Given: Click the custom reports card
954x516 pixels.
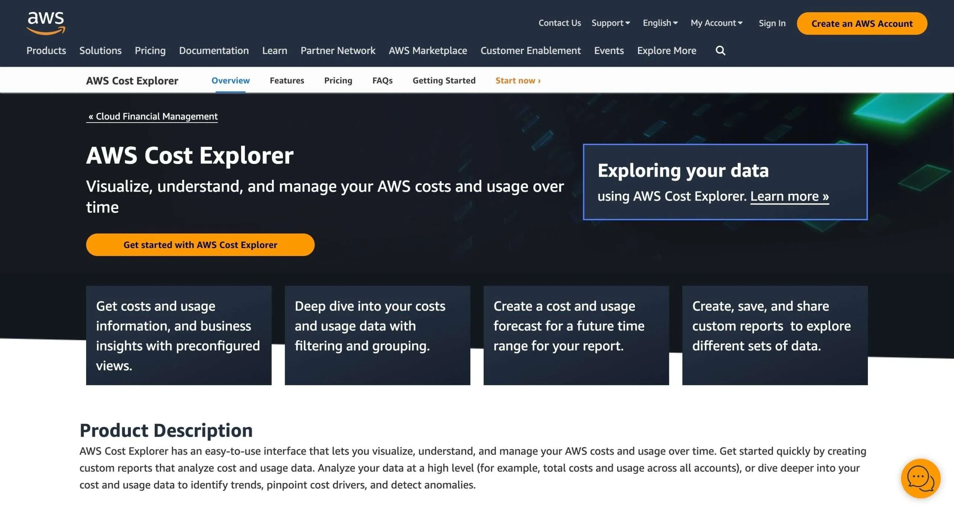Looking at the screenshot, I should [x=775, y=335].
